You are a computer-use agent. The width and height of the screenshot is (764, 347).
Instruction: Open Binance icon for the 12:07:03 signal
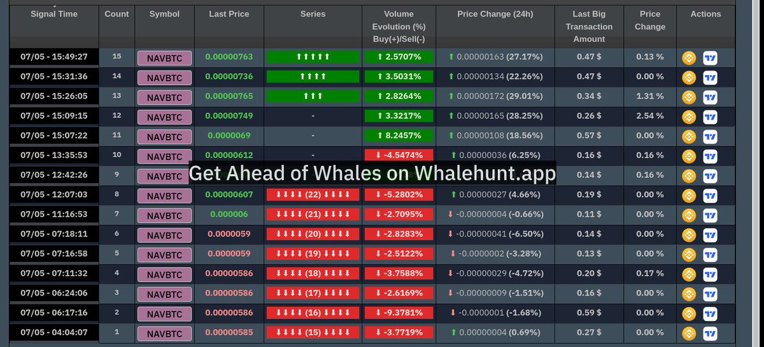pos(689,196)
